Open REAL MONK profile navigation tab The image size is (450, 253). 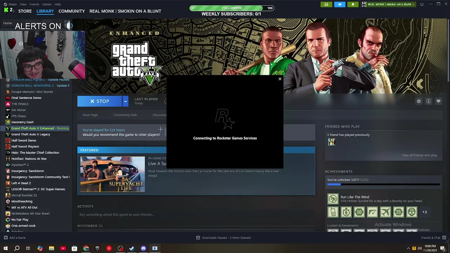pos(125,11)
